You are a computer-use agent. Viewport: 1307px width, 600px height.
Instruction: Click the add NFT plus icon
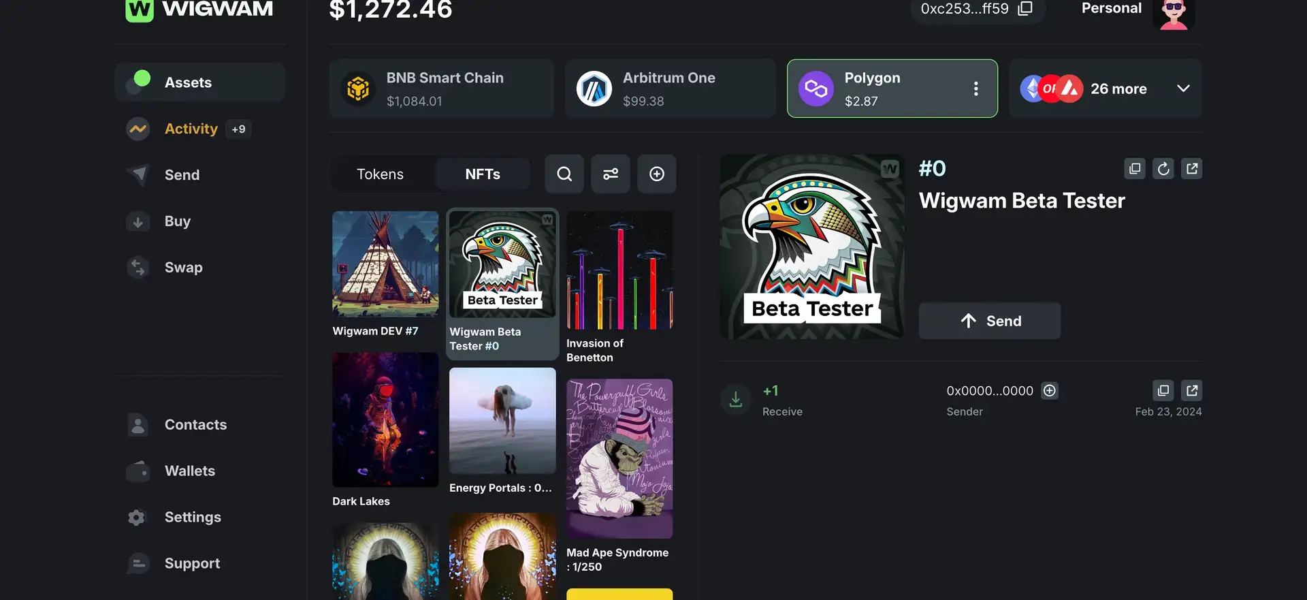coord(657,174)
